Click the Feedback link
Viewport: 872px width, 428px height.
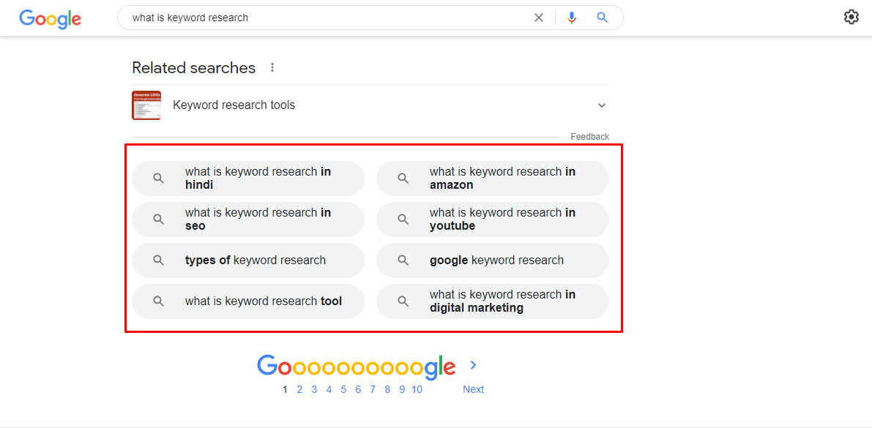pyautogui.click(x=589, y=137)
